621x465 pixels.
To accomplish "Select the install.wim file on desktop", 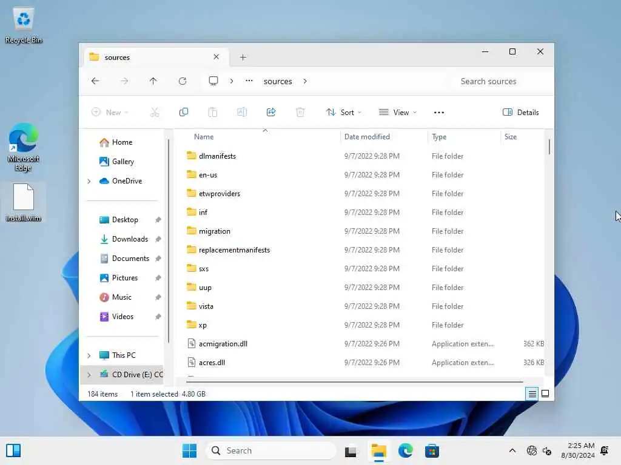I will 24,202.
